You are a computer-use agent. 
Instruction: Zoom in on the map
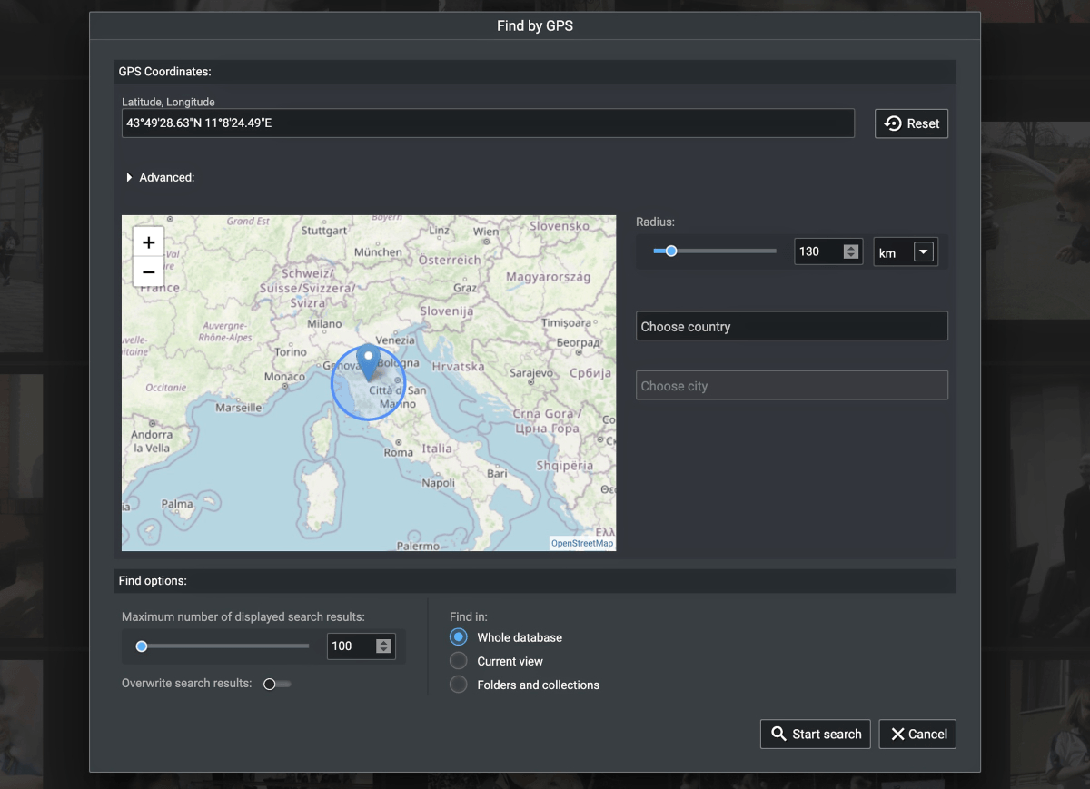click(148, 242)
